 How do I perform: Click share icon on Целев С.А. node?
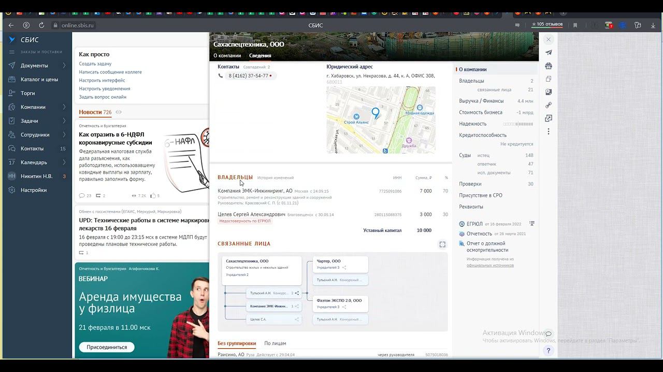click(297, 319)
